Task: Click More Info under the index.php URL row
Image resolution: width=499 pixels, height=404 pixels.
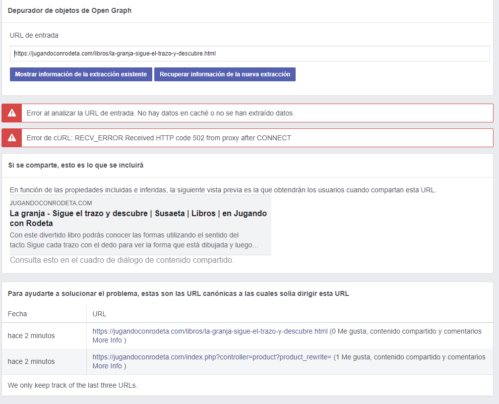Action: (x=107, y=366)
